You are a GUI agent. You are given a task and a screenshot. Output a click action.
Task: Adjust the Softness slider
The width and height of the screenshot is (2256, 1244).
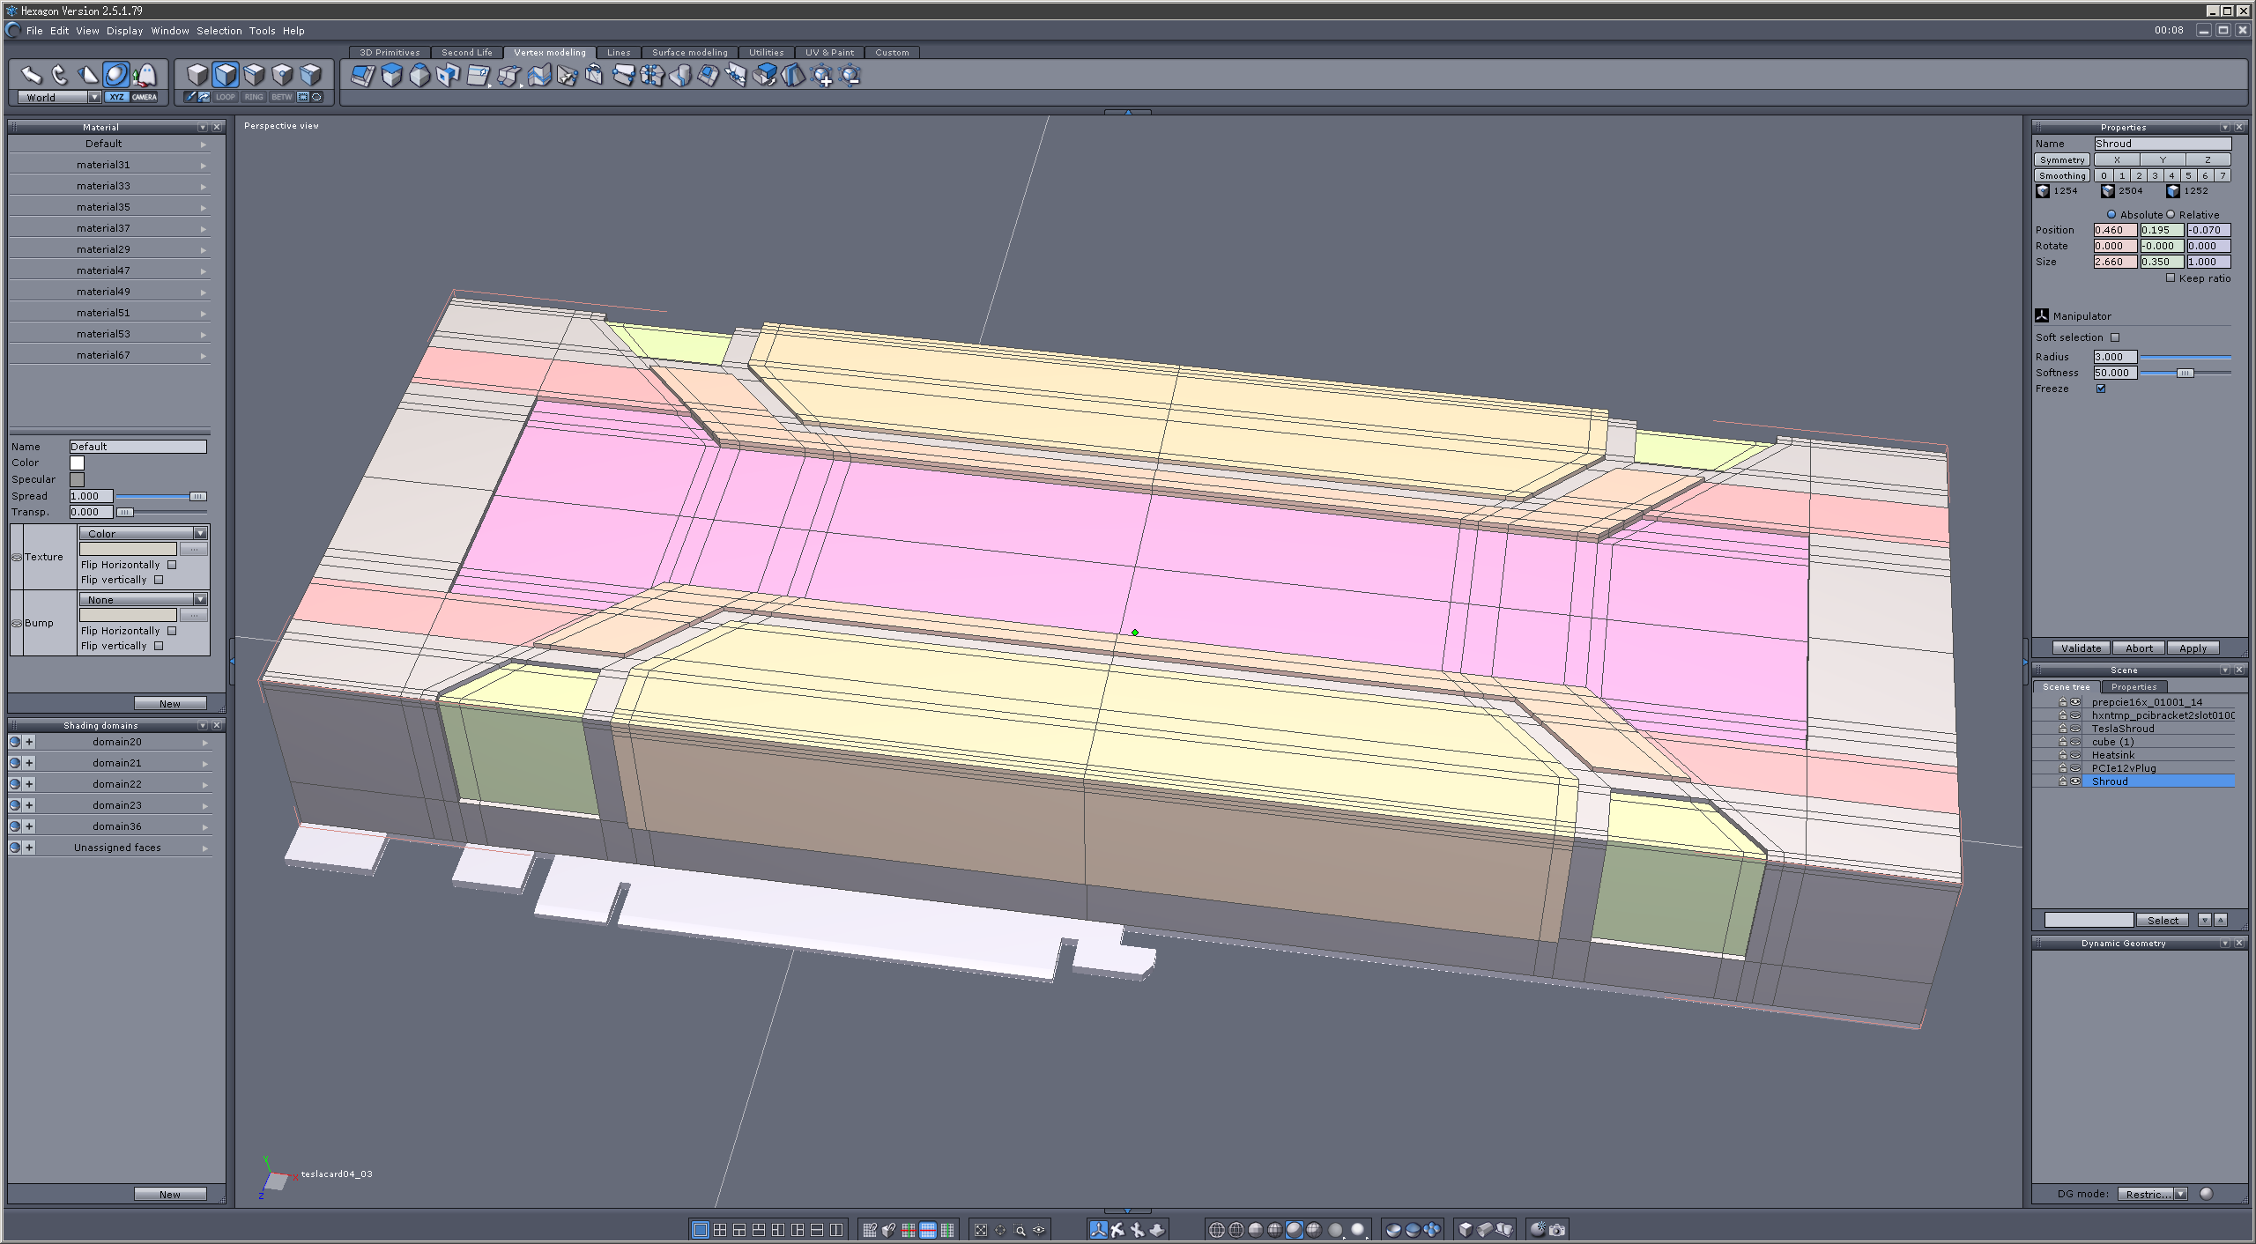pos(2185,373)
